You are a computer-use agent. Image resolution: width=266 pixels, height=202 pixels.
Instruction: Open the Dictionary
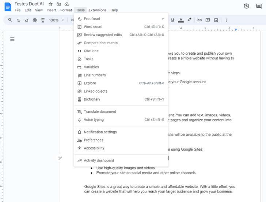[121, 100]
